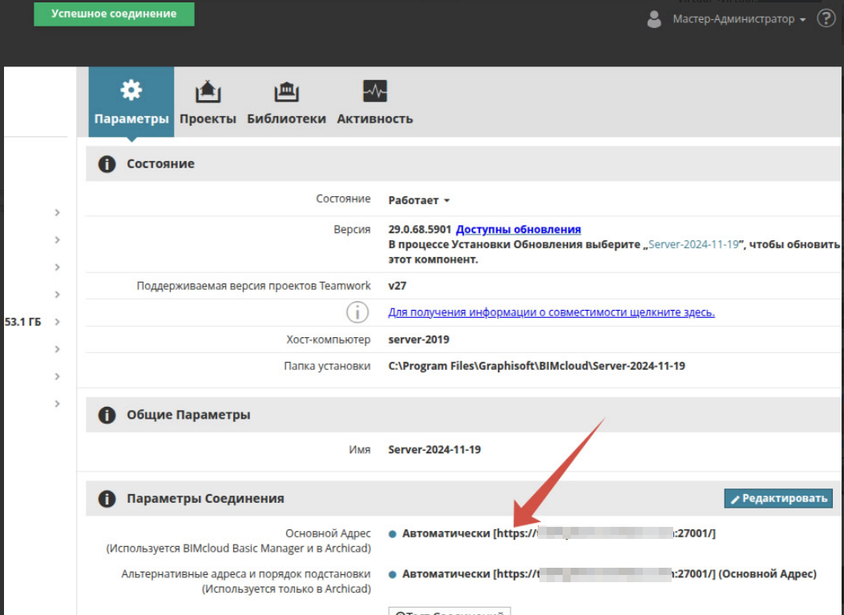Click the Редактировать button
Screen dimensions: 844x615
(x=777, y=499)
